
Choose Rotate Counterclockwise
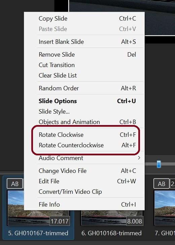(84, 145)
